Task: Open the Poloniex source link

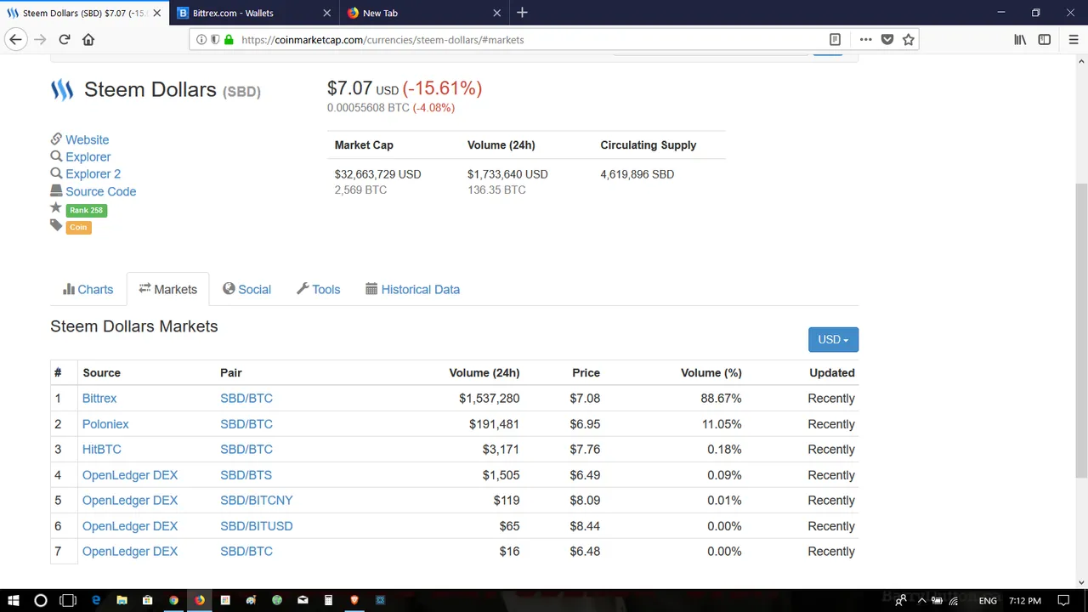Action: click(x=105, y=423)
